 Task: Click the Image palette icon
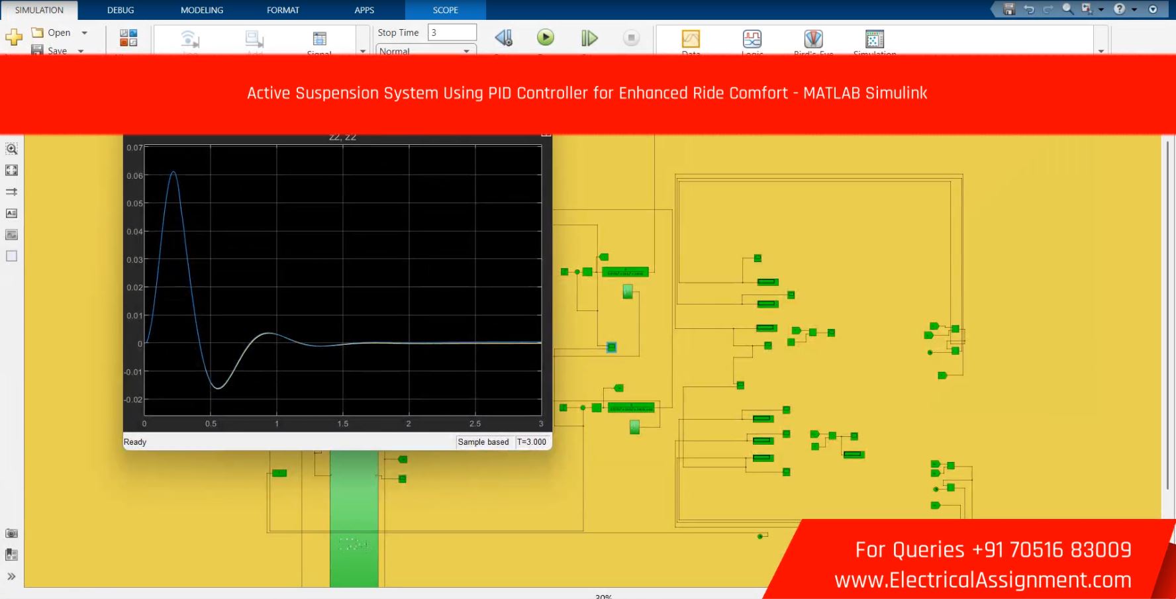coord(11,234)
